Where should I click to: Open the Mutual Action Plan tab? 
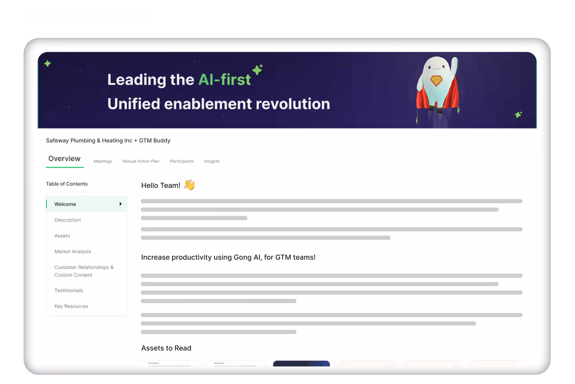click(141, 162)
